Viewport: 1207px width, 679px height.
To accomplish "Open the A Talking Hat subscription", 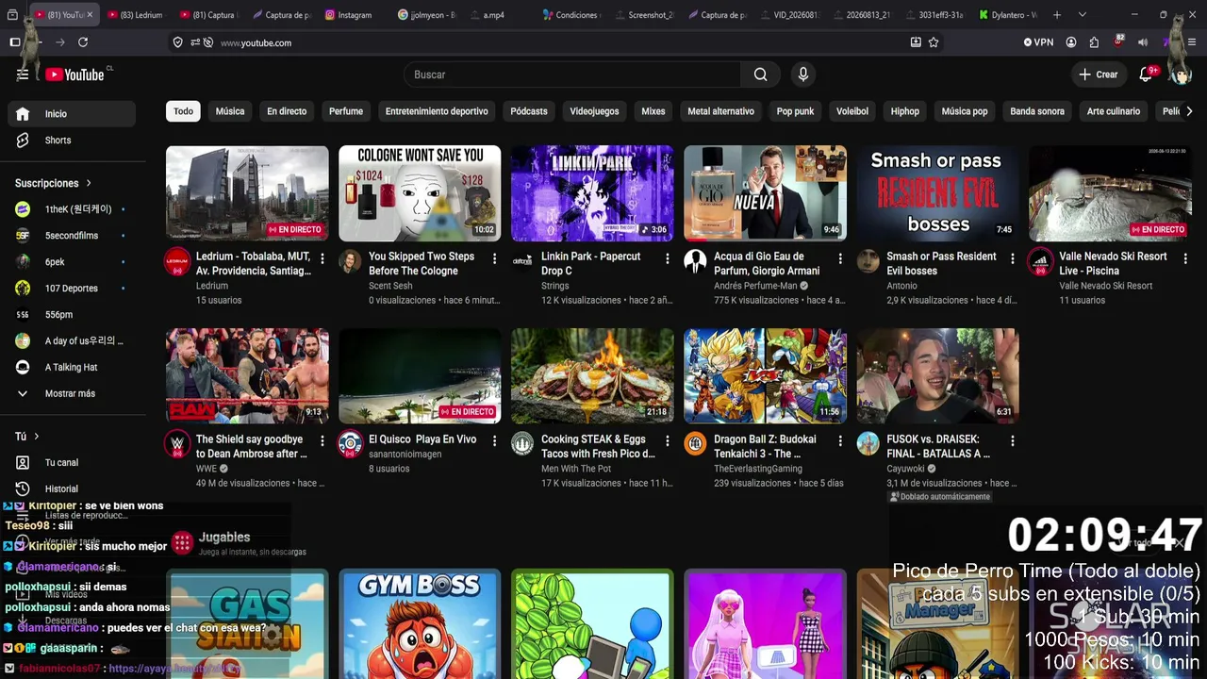I will pyautogui.click(x=72, y=368).
